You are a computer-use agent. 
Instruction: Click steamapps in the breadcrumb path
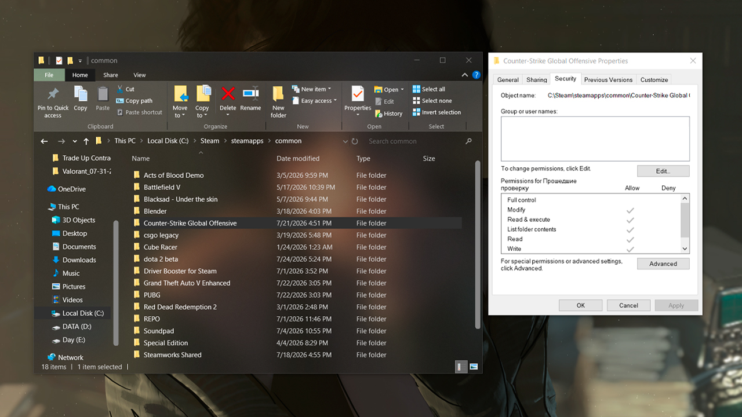[x=247, y=141]
